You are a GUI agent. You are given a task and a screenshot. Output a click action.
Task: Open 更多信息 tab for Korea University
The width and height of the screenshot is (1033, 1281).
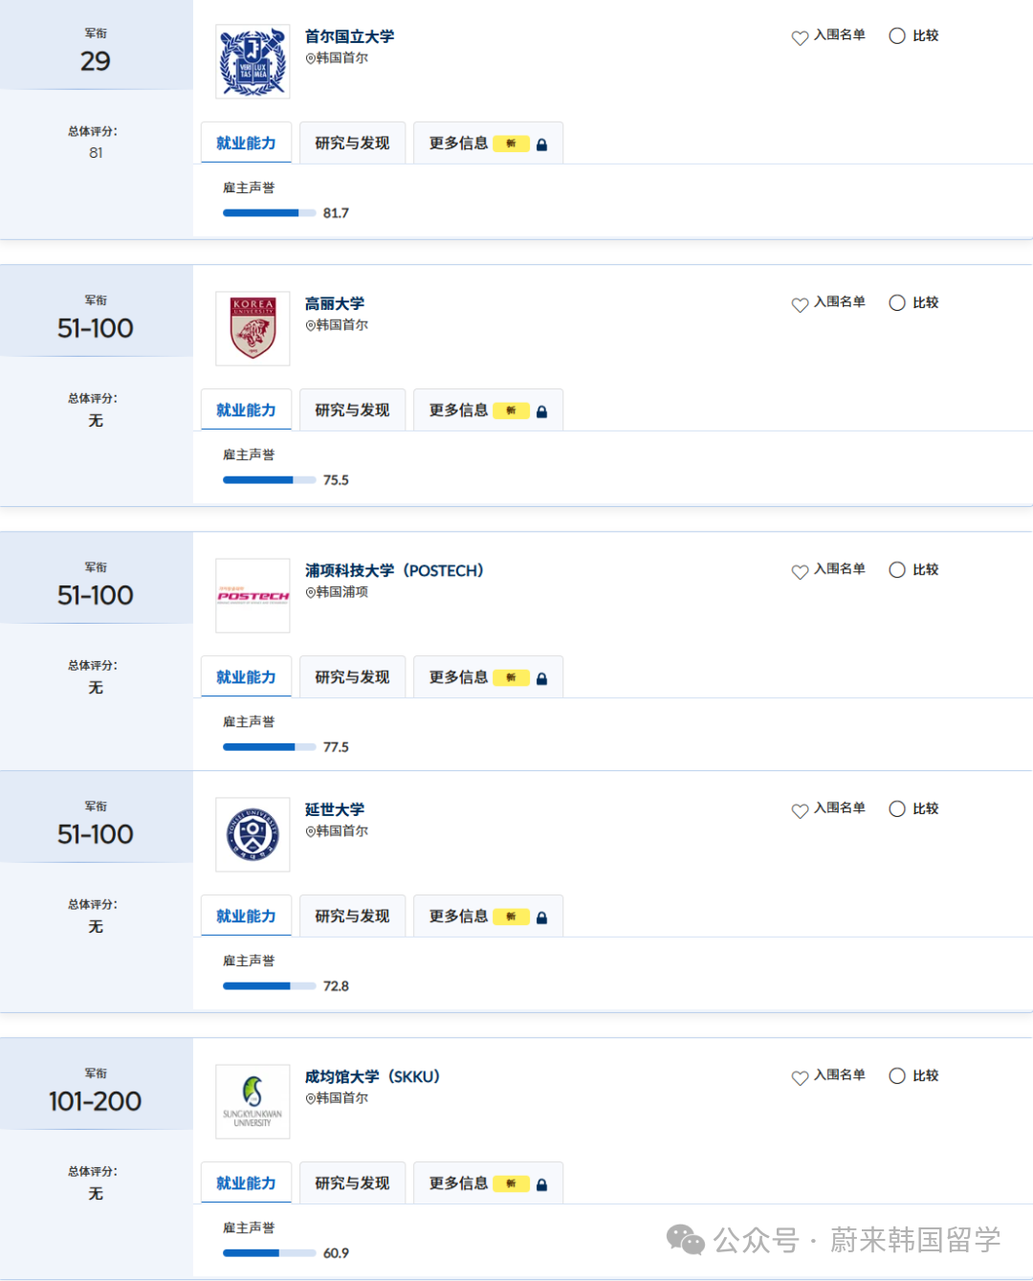click(x=459, y=410)
